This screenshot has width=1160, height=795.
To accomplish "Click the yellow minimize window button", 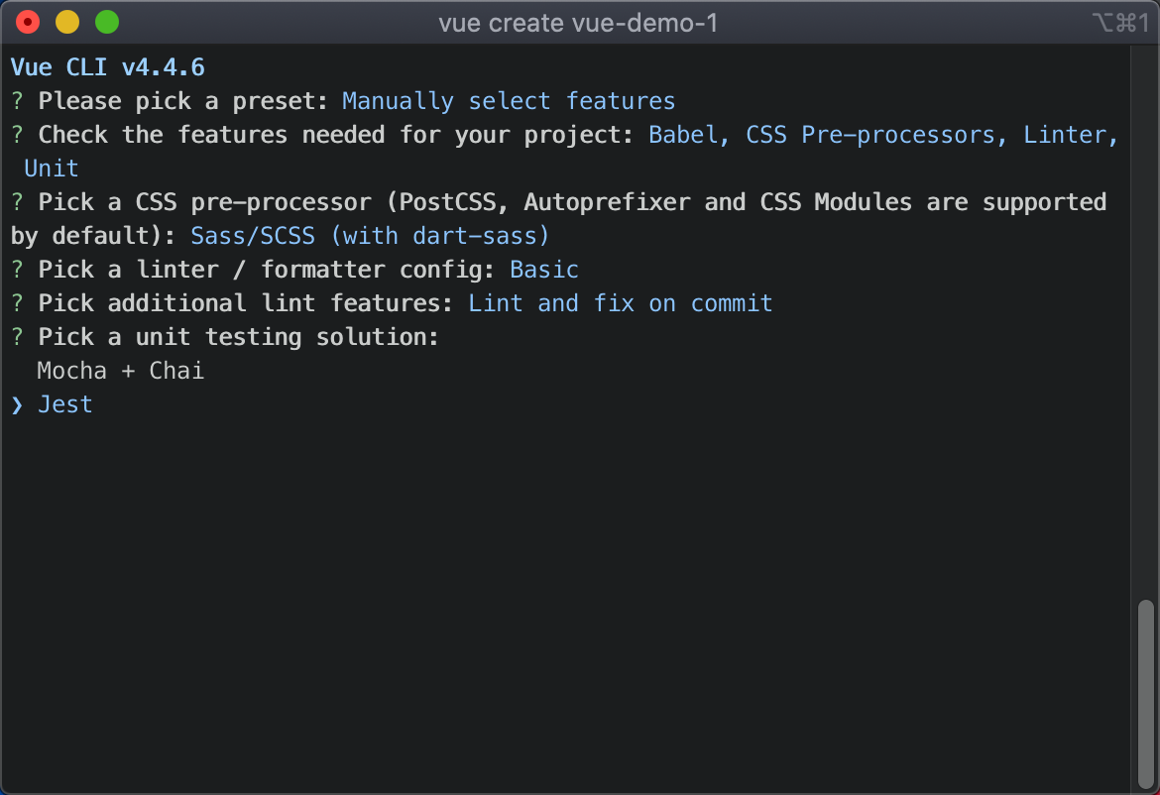I will click(x=67, y=22).
